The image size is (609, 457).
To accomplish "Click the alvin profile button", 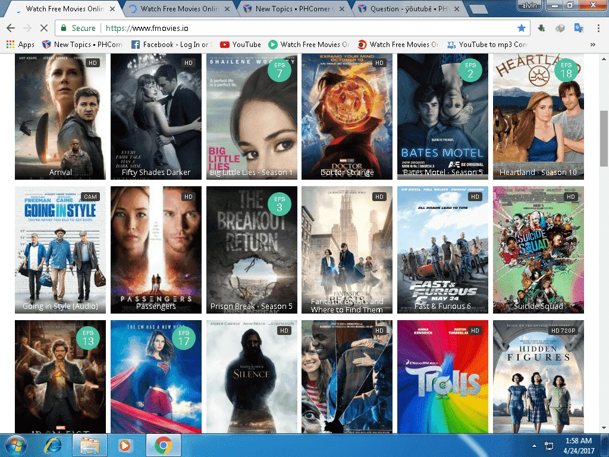I will pos(529,5).
